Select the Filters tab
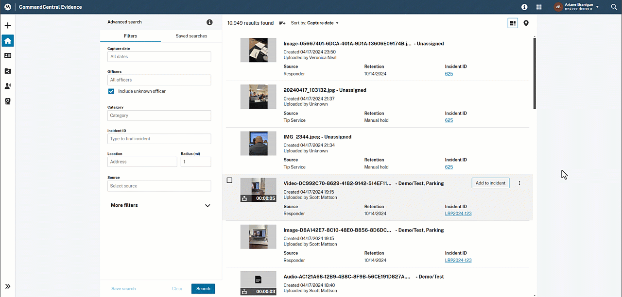The image size is (622, 297). point(130,36)
